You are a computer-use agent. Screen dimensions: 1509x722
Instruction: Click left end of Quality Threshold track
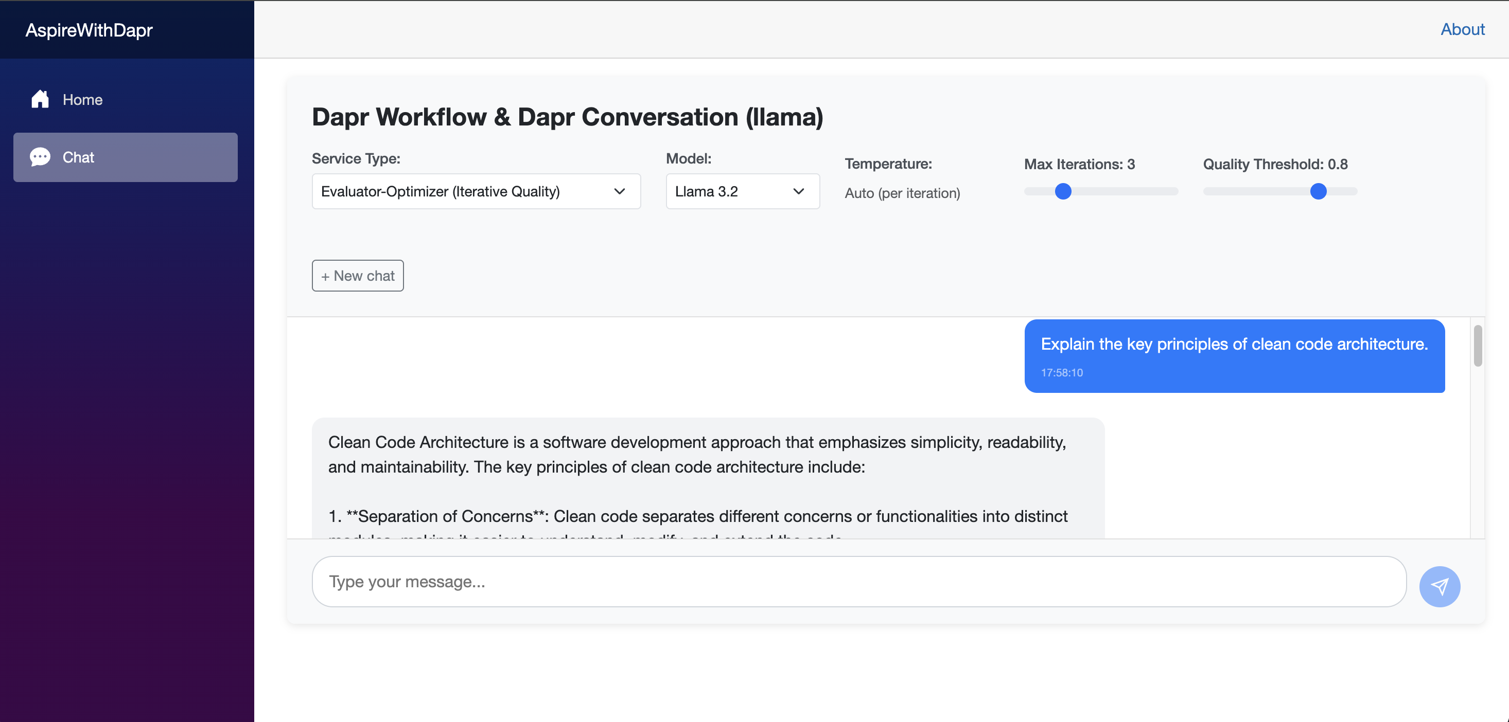(x=1209, y=191)
